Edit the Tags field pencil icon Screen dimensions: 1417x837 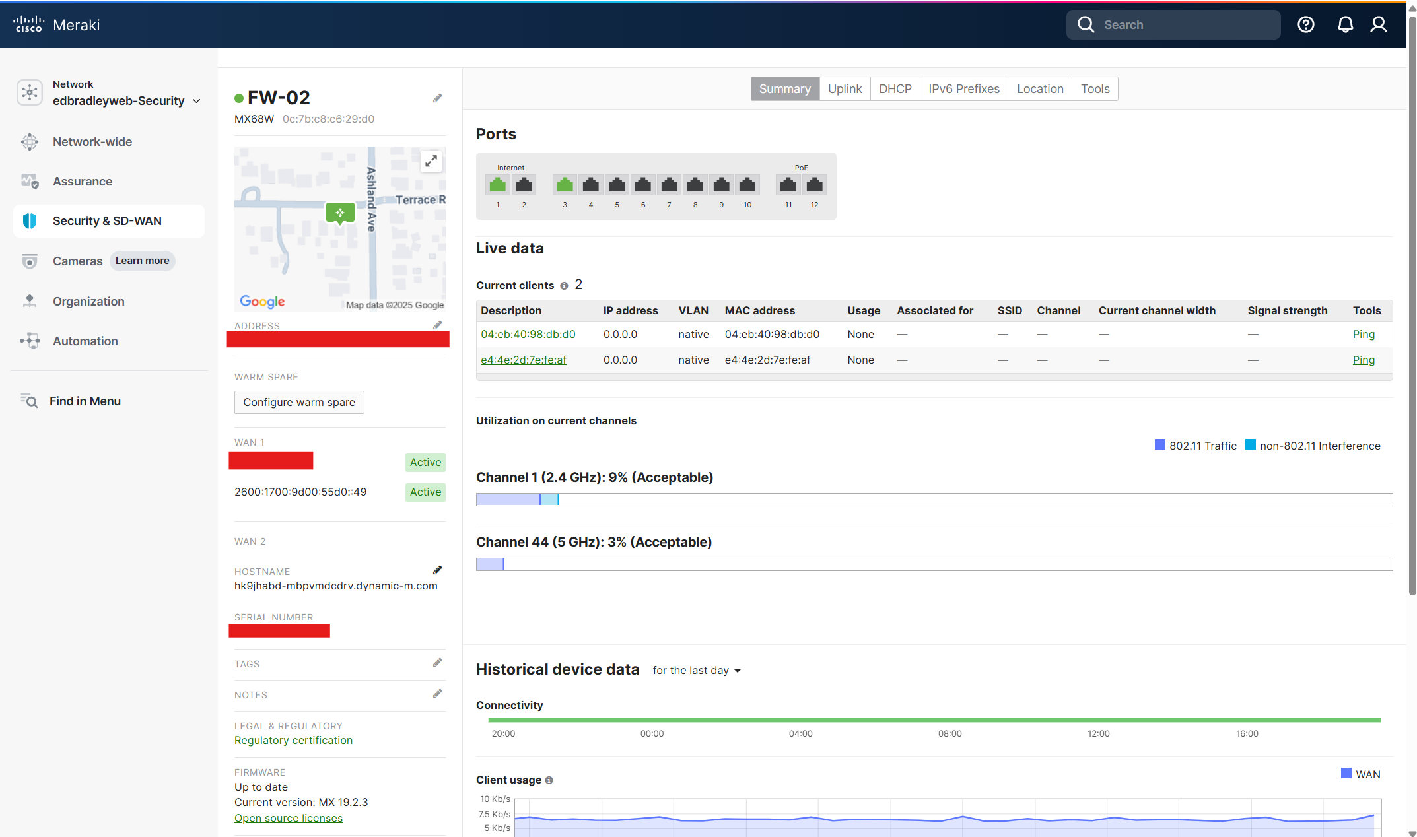coord(437,663)
